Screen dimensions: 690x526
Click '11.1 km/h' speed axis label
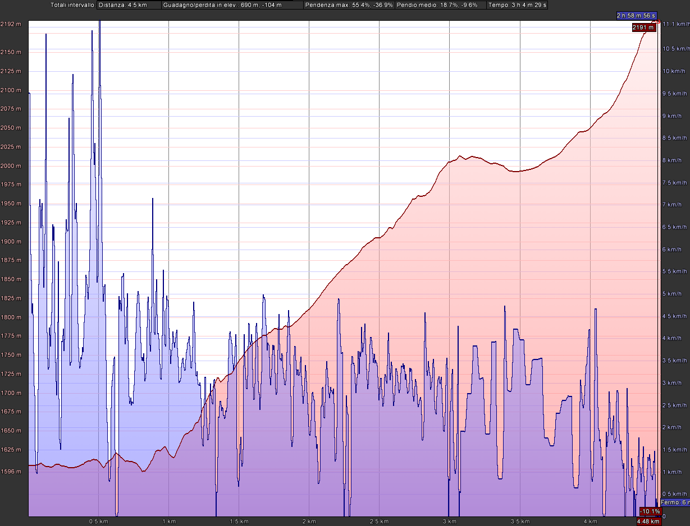[675, 25]
